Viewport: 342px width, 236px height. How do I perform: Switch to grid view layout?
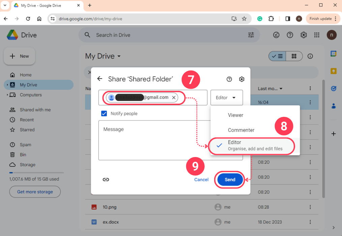294,56
